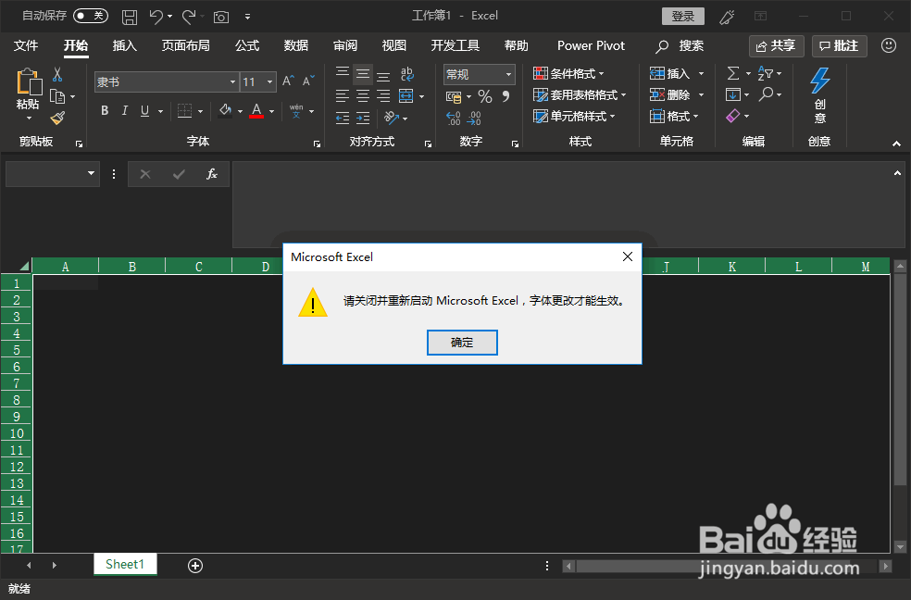Screen dimensions: 911x600
Task: Click the borders icon
Action: (x=185, y=111)
